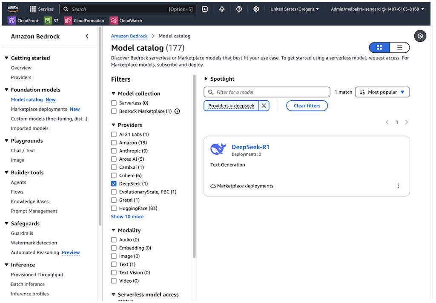Image resolution: width=436 pixels, height=303 pixels.
Task: Remove the Providers = deepseek filter tag
Action: click(264, 106)
